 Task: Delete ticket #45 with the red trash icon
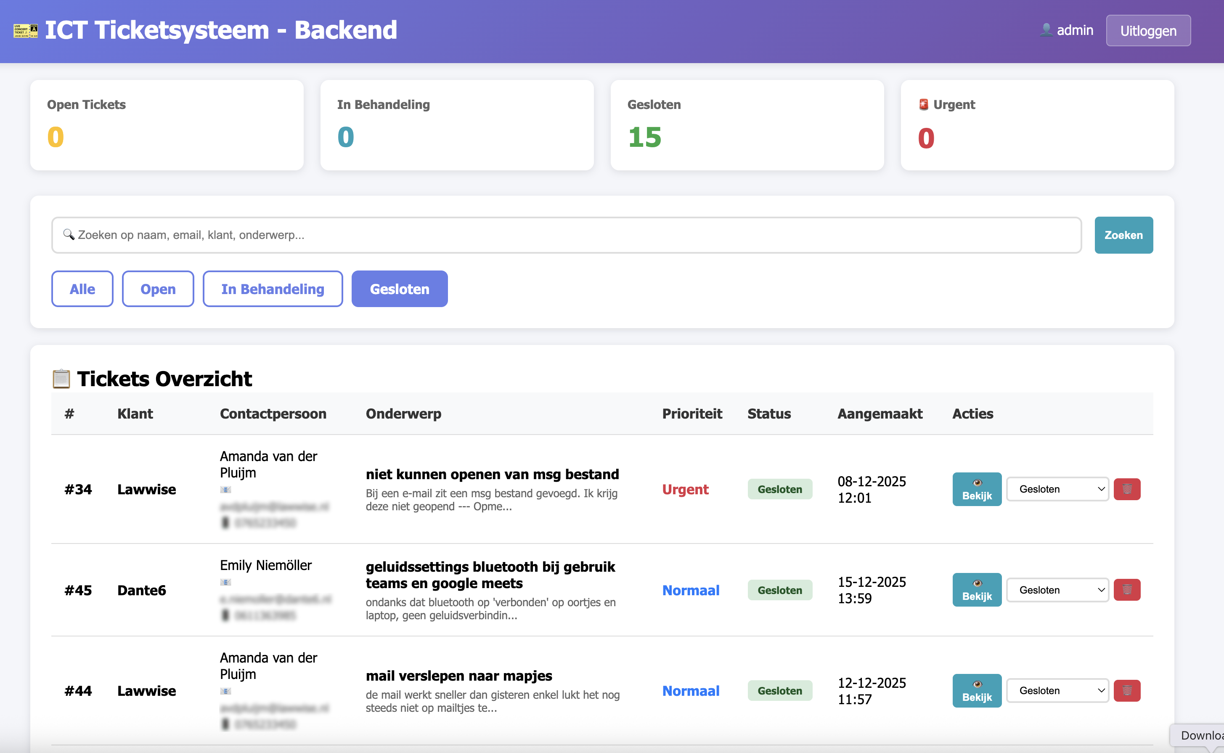point(1126,590)
